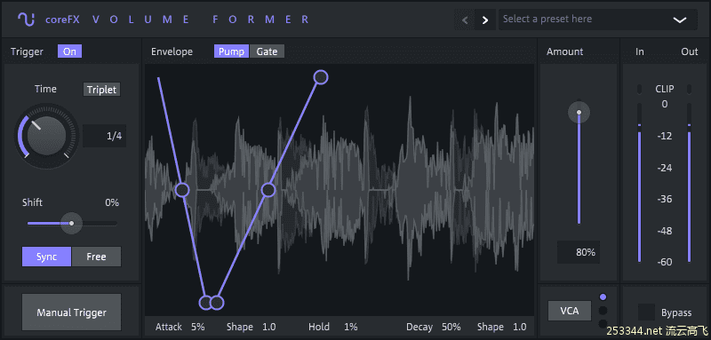Select Free timing mode
This screenshot has width=711, height=340.
tap(96, 257)
